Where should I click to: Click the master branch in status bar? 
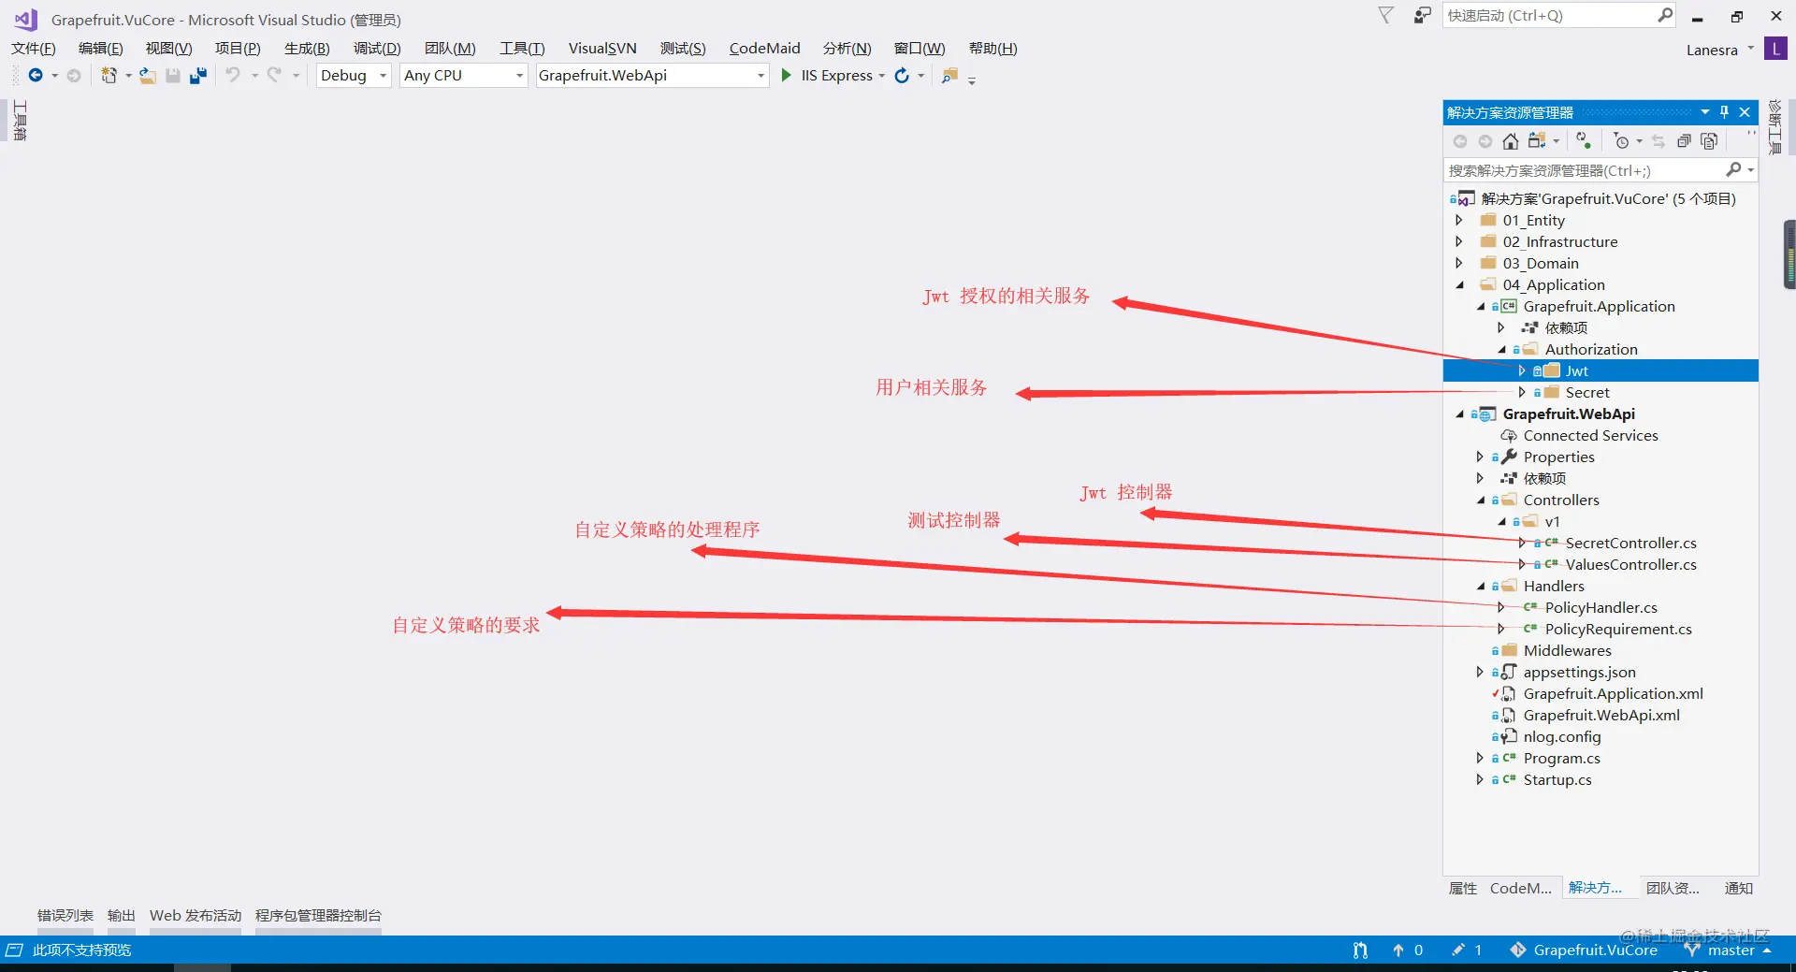pos(1731,950)
